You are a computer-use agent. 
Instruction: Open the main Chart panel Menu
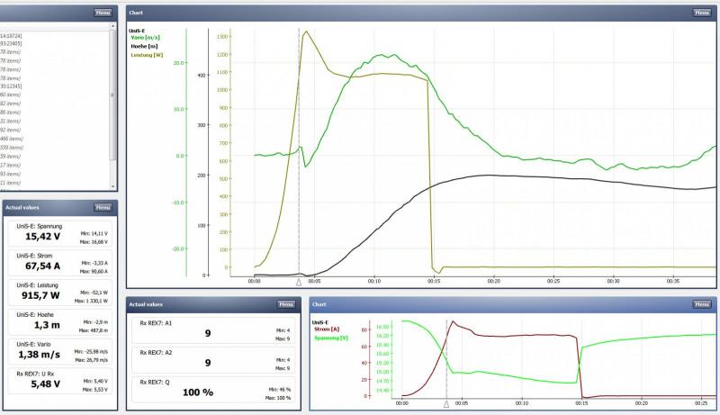click(701, 13)
